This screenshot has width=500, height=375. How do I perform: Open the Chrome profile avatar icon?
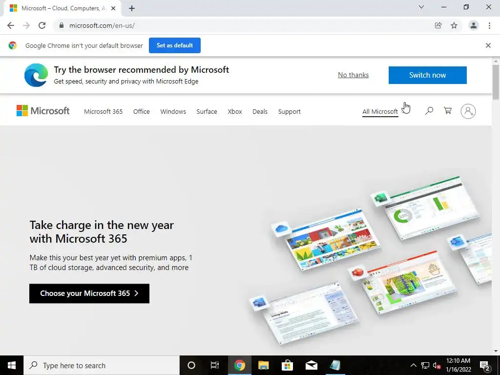point(474,25)
